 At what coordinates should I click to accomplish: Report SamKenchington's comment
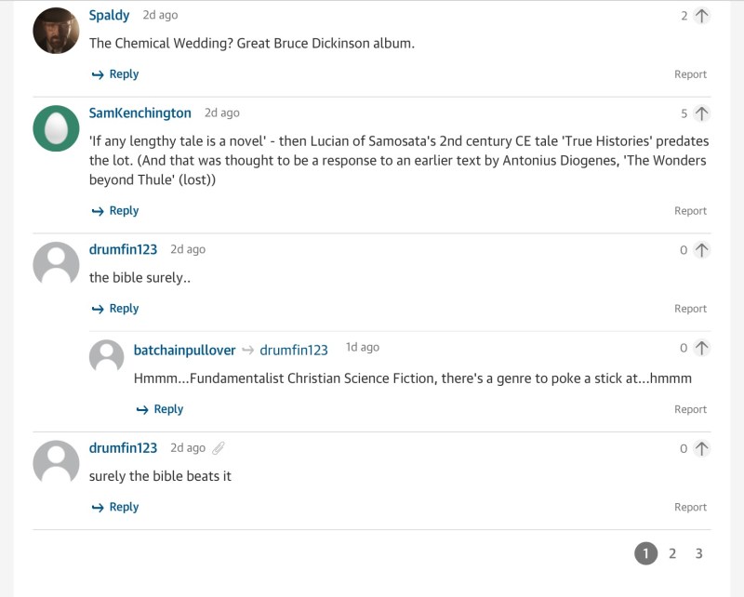tap(690, 211)
